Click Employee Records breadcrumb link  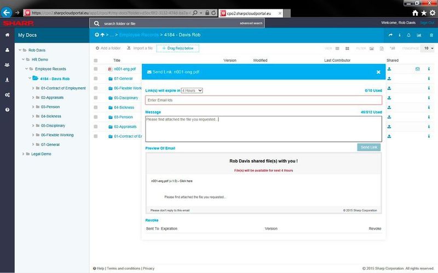tap(139, 35)
